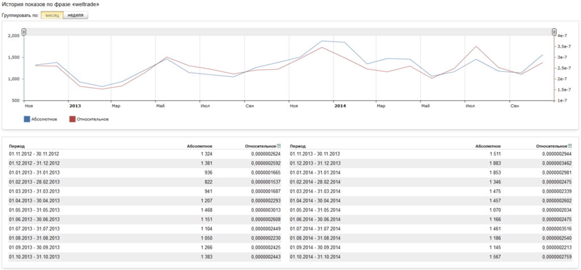This screenshot has height=270, width=581.
Task: Select the row 01.11.2012 - 30.11.2012
Action: click(34, 154)
